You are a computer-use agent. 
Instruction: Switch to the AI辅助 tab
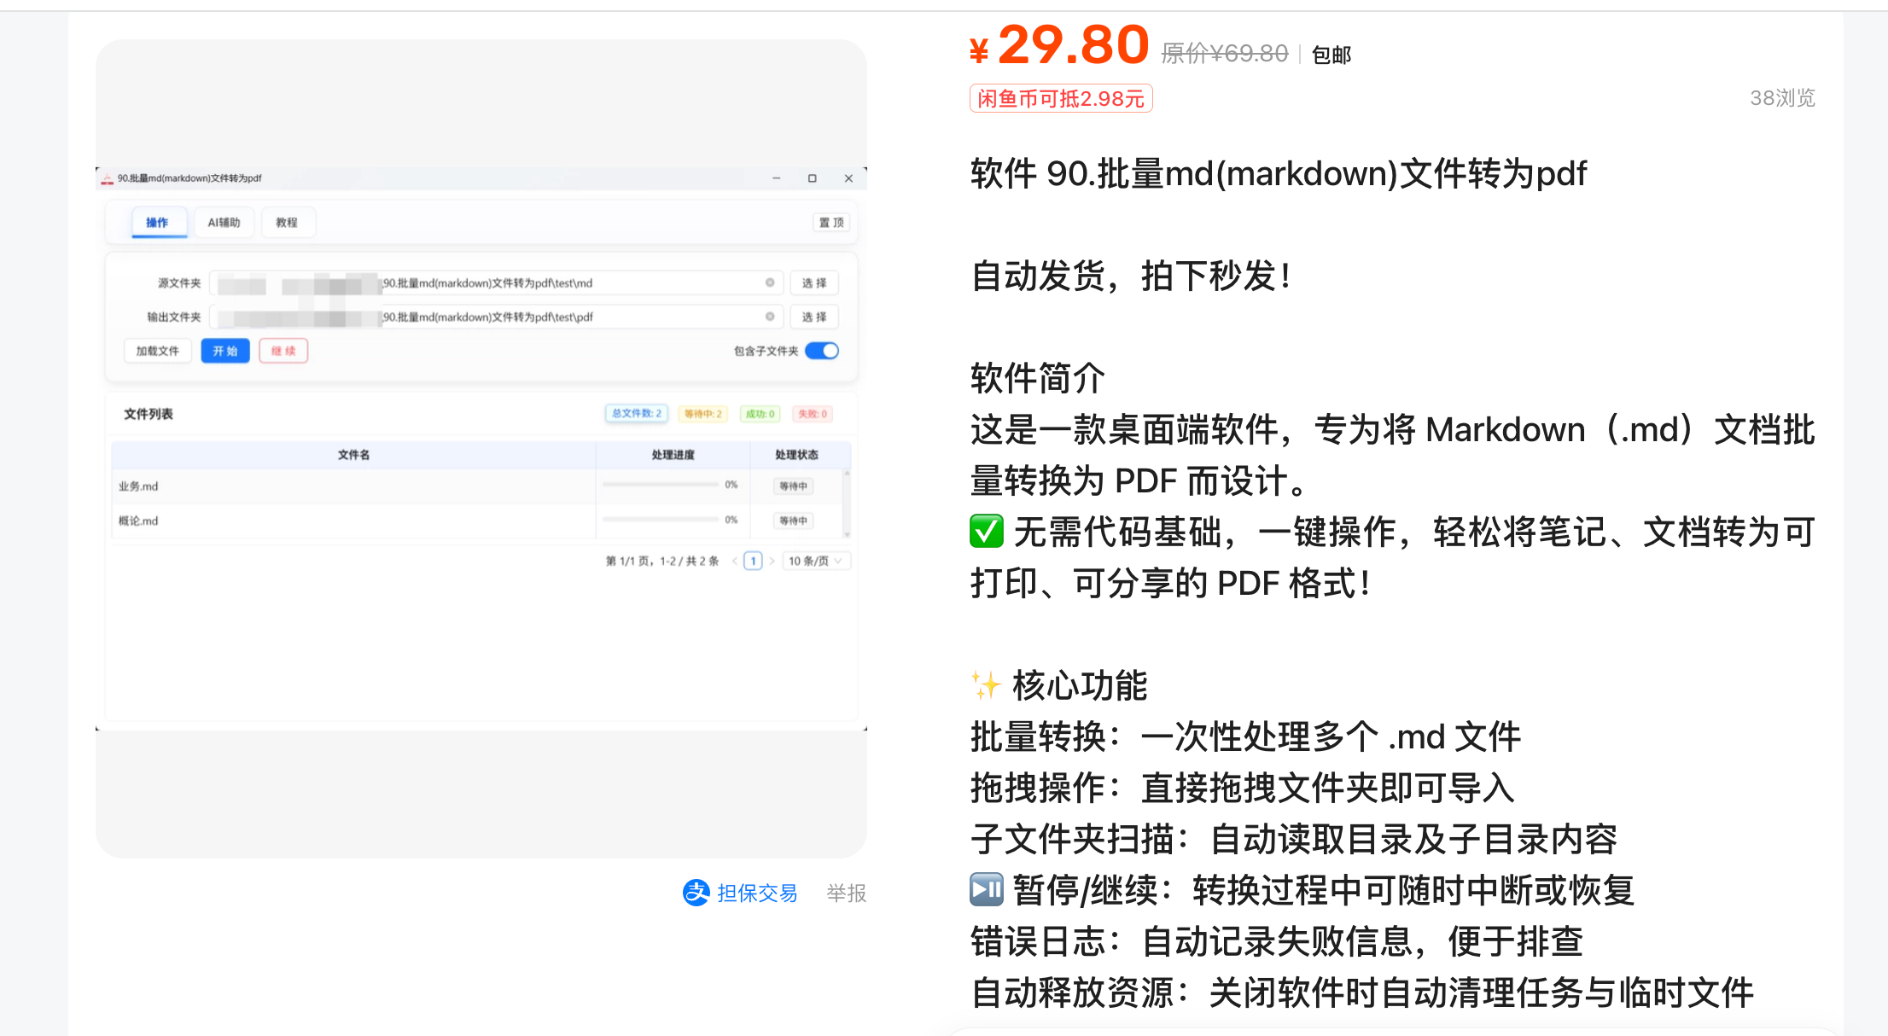pos(224,223)
